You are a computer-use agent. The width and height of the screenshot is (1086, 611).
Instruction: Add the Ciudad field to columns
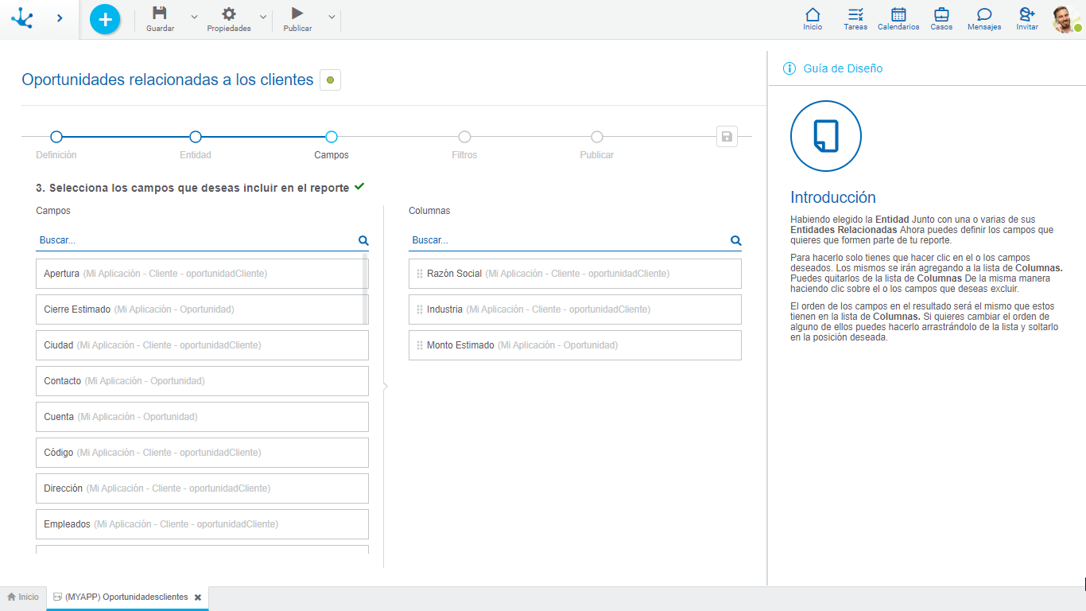tap(202, 345)
